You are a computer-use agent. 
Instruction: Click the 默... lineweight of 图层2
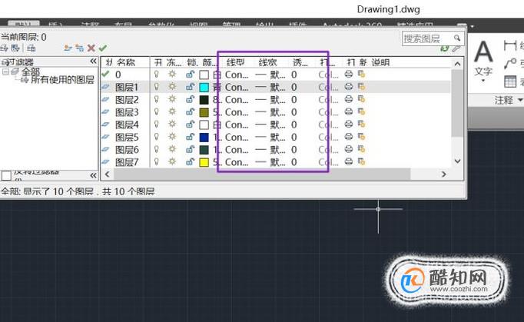click(277, 100)
